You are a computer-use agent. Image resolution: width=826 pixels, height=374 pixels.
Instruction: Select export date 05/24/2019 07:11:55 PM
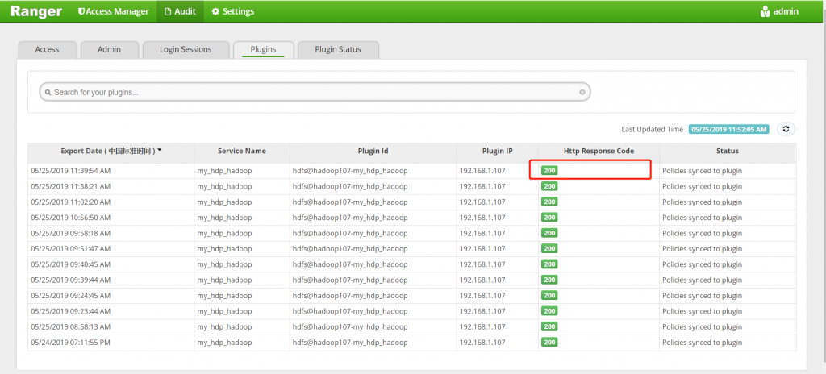[x=71, y=343]
